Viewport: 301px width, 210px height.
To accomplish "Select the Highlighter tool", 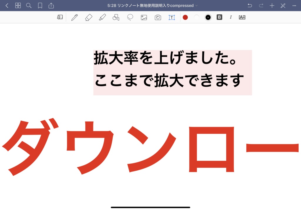I will [103, 17].
